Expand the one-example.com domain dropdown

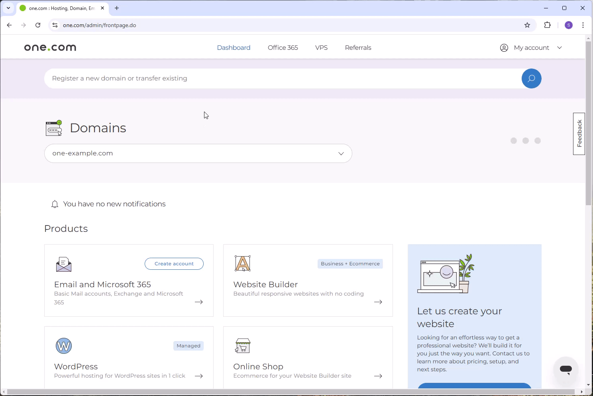pyautogui.click(x=341, y=153)
